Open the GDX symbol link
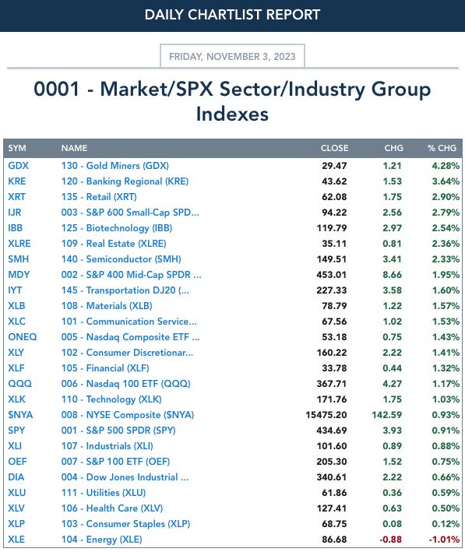 pos(19,166)
